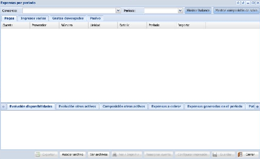Open the Periodo dropdown arrow
This screenshot has height=159, width=260.
(180, 11)
